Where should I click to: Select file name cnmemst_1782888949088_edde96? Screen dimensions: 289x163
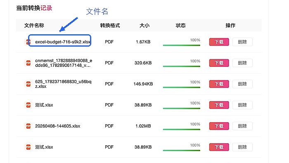click(x=64, y=63)
